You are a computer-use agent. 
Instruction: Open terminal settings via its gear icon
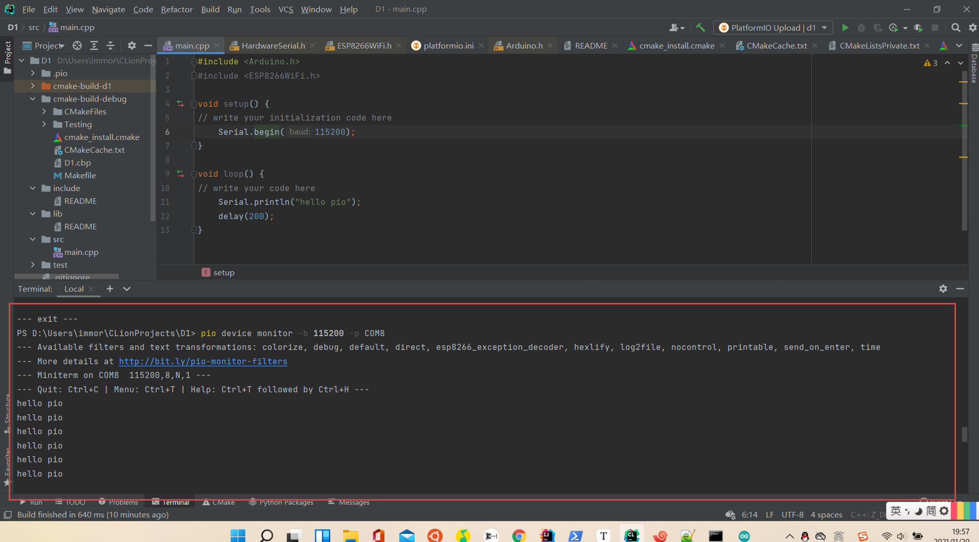pos(942,289)
